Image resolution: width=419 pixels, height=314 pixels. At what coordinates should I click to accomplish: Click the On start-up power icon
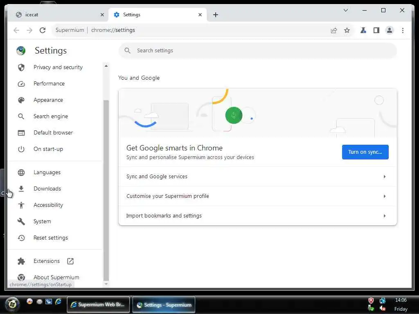(x=21, y=149)
